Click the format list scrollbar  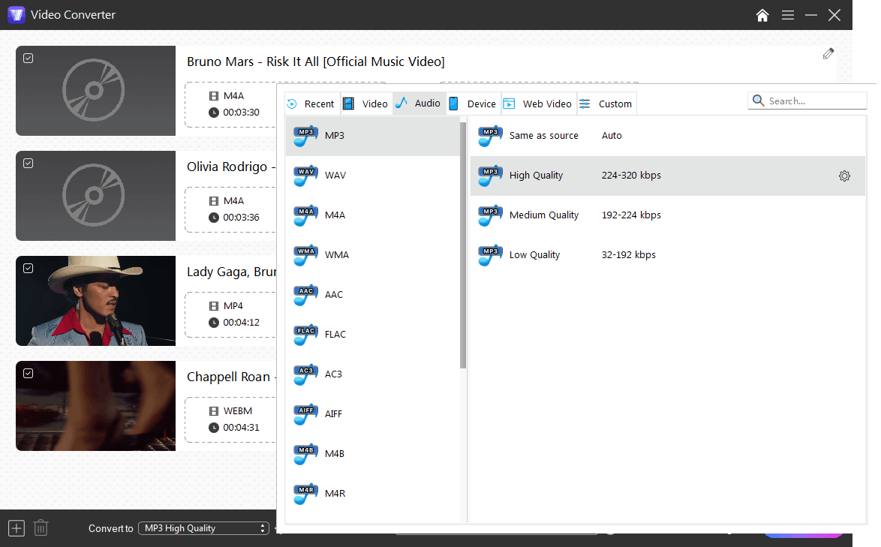[463, 245]
